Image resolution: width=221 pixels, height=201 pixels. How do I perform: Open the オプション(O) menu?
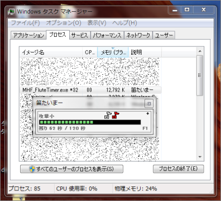point(64,23)
